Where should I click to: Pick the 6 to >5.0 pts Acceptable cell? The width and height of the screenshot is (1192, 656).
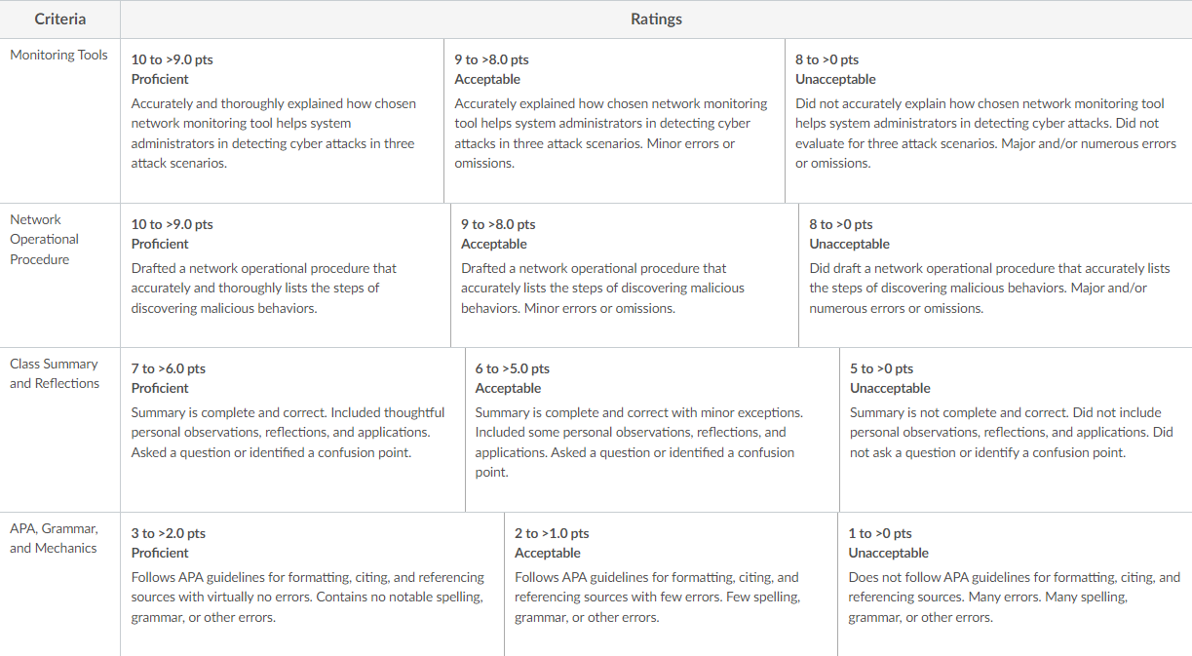(652, 430)
